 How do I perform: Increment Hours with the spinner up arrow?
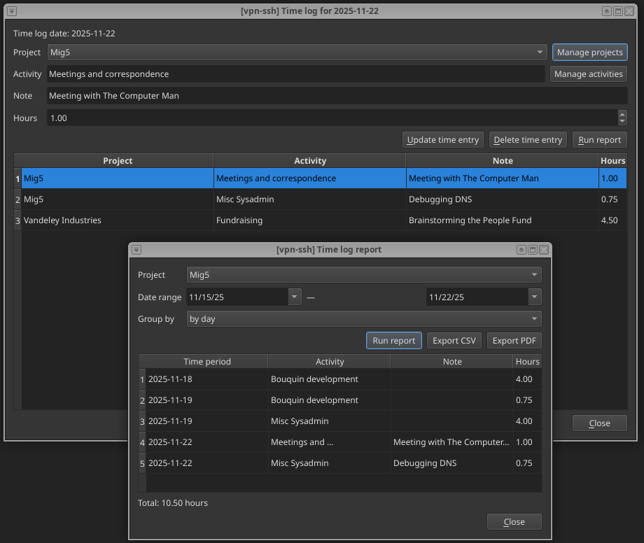622,113
